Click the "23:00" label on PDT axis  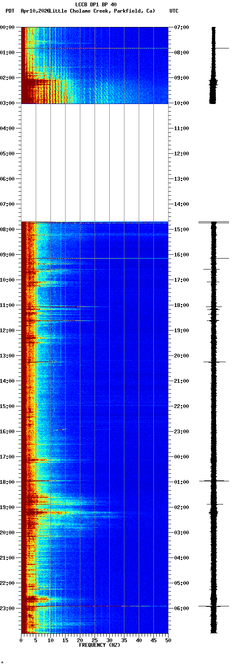[x=7, y=608]
